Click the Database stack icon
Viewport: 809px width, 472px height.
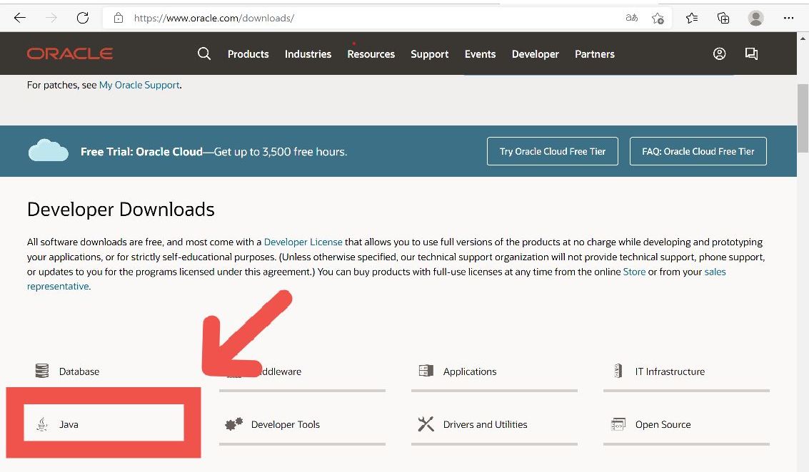[x=42, y=371]
